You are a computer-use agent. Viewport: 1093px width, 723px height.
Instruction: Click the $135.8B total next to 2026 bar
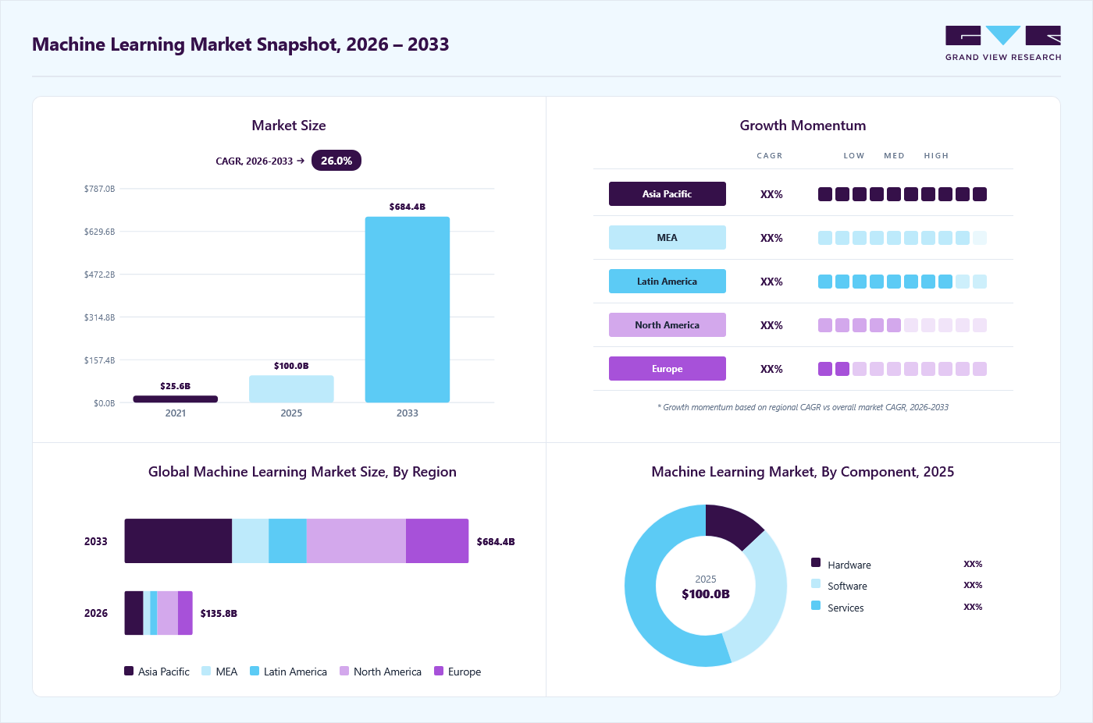point(219,614)
